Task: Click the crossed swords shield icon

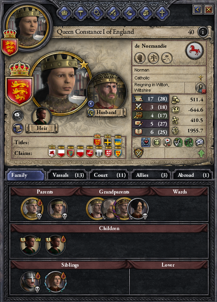Action: (x=139, y=153)
